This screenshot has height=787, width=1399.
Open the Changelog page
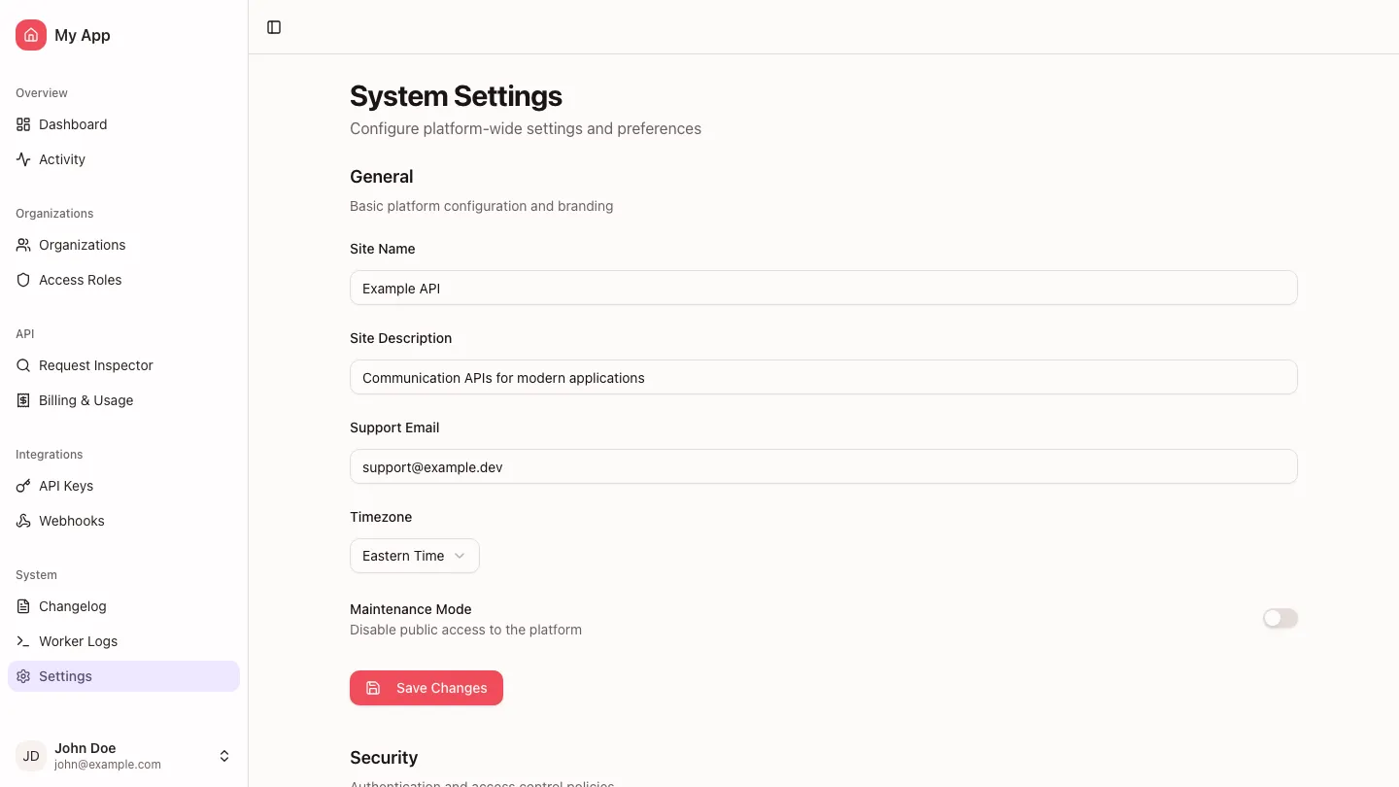click(x=72, y=606)
